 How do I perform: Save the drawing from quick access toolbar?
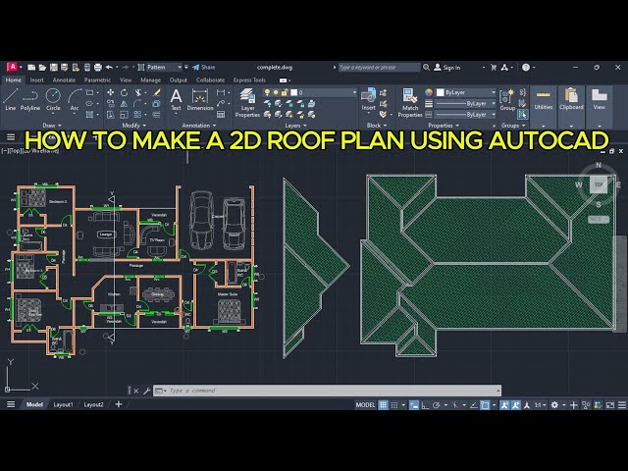[x=54, y=68]
